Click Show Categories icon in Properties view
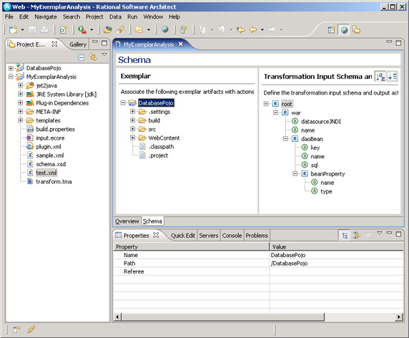 tap(345, 236)
